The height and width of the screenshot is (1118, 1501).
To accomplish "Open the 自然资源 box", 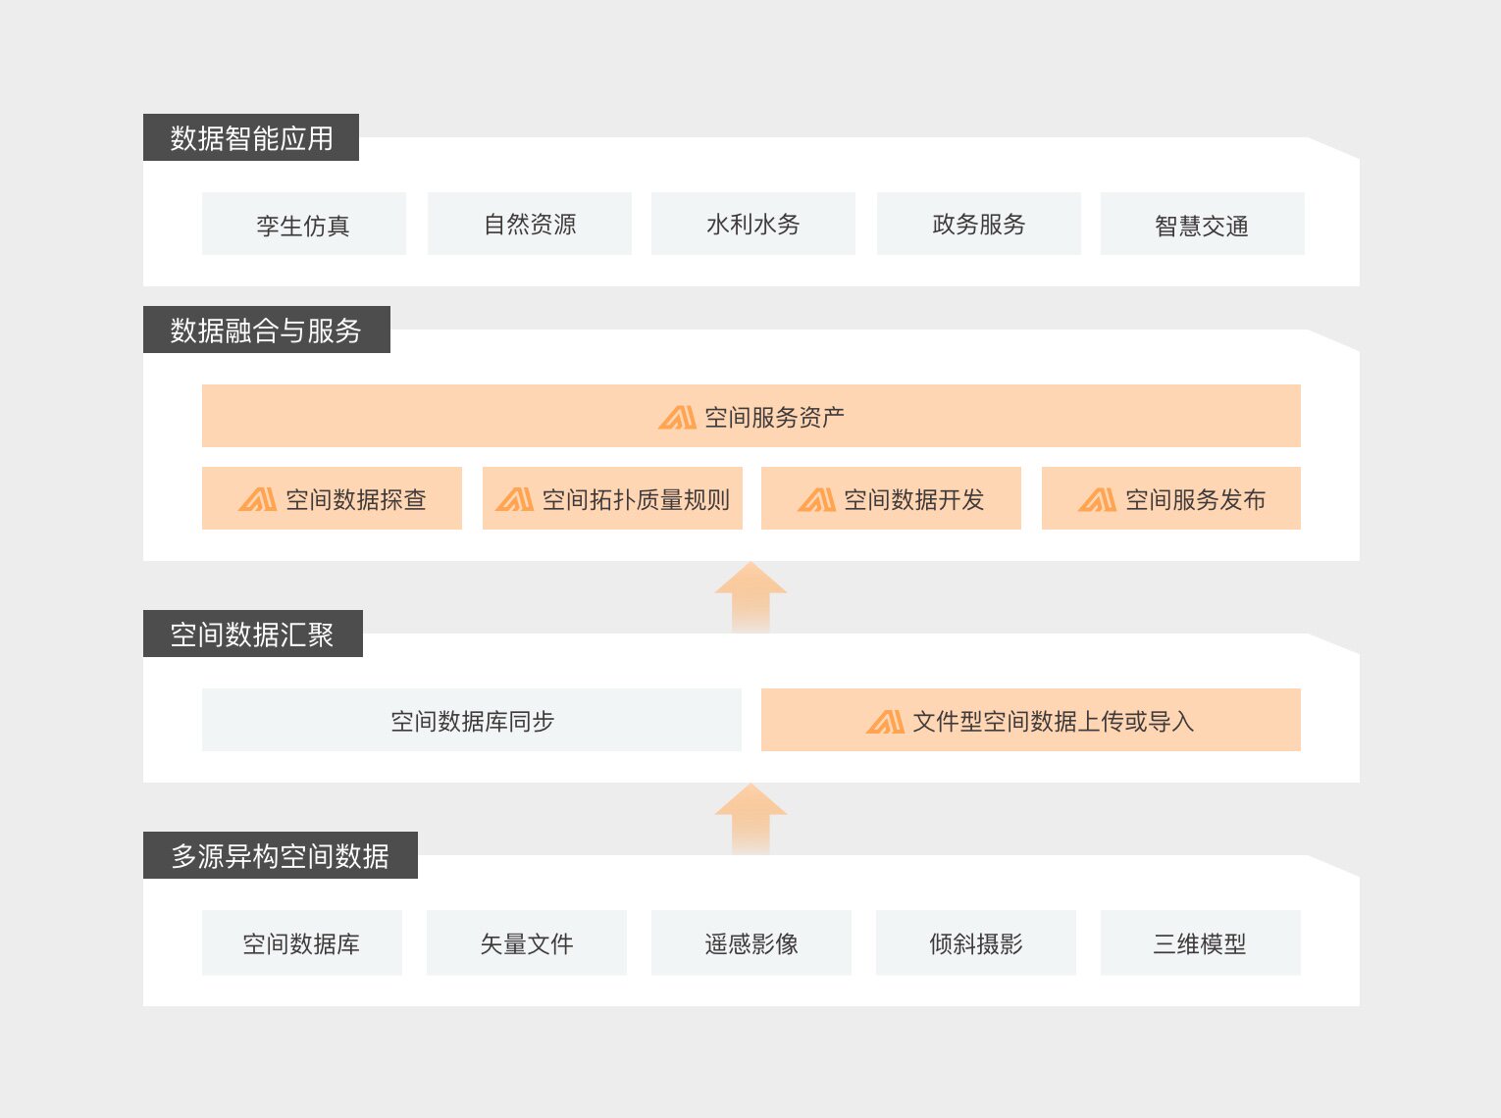I will pos(530,224).
